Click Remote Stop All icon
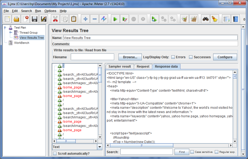248x159 pixels. tap(164, 19)
